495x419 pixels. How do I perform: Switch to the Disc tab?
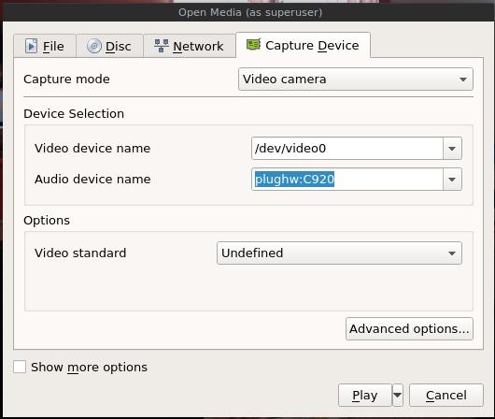[109, 46]
